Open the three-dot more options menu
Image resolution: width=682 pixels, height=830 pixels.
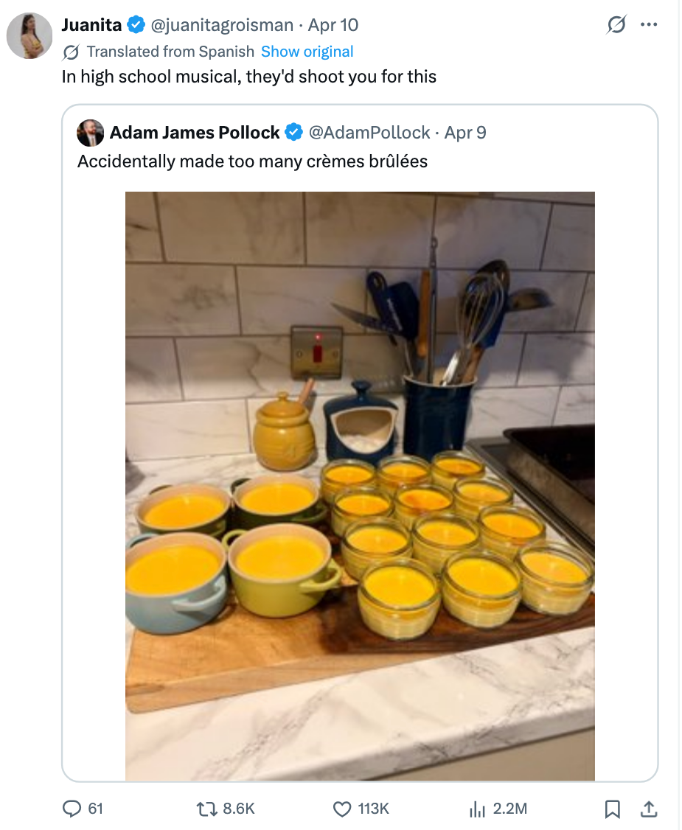649,25
